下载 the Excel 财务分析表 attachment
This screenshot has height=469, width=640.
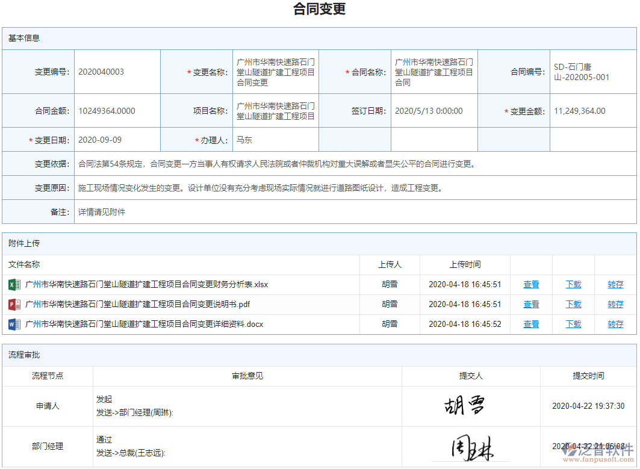click(x=573, y=284)
